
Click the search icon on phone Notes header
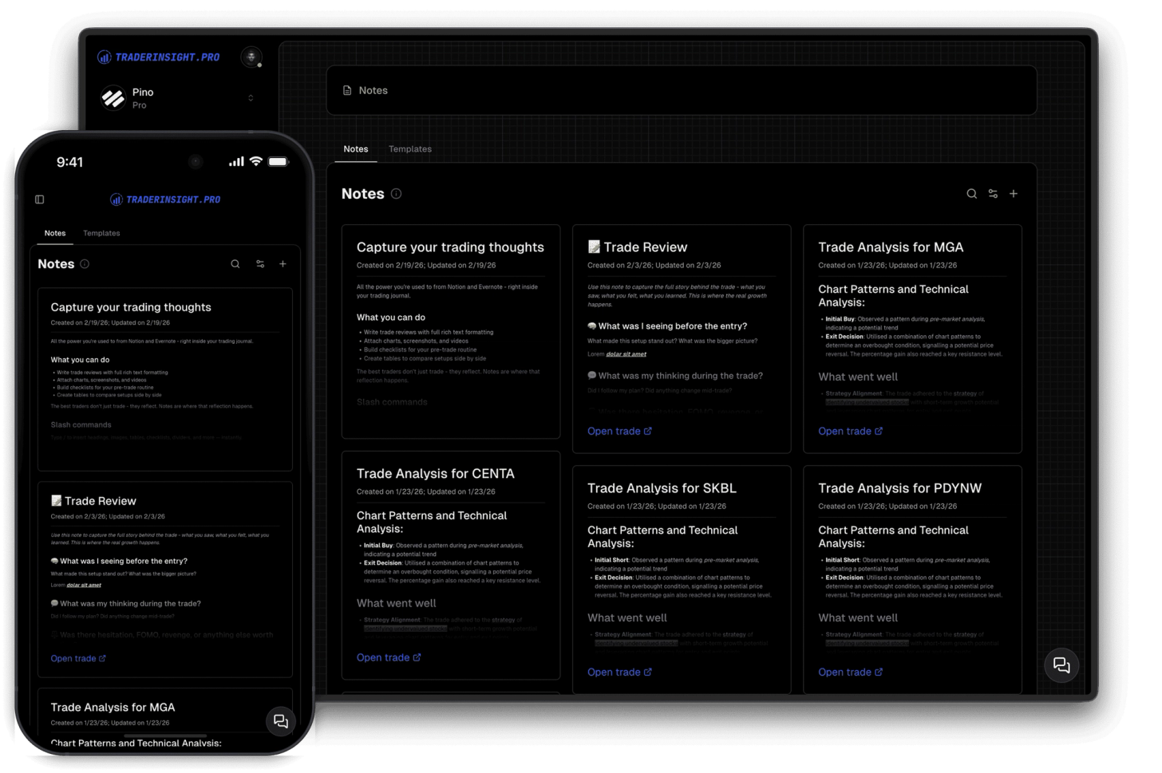235,264
